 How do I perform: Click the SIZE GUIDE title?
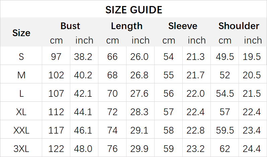click(133, 10)
